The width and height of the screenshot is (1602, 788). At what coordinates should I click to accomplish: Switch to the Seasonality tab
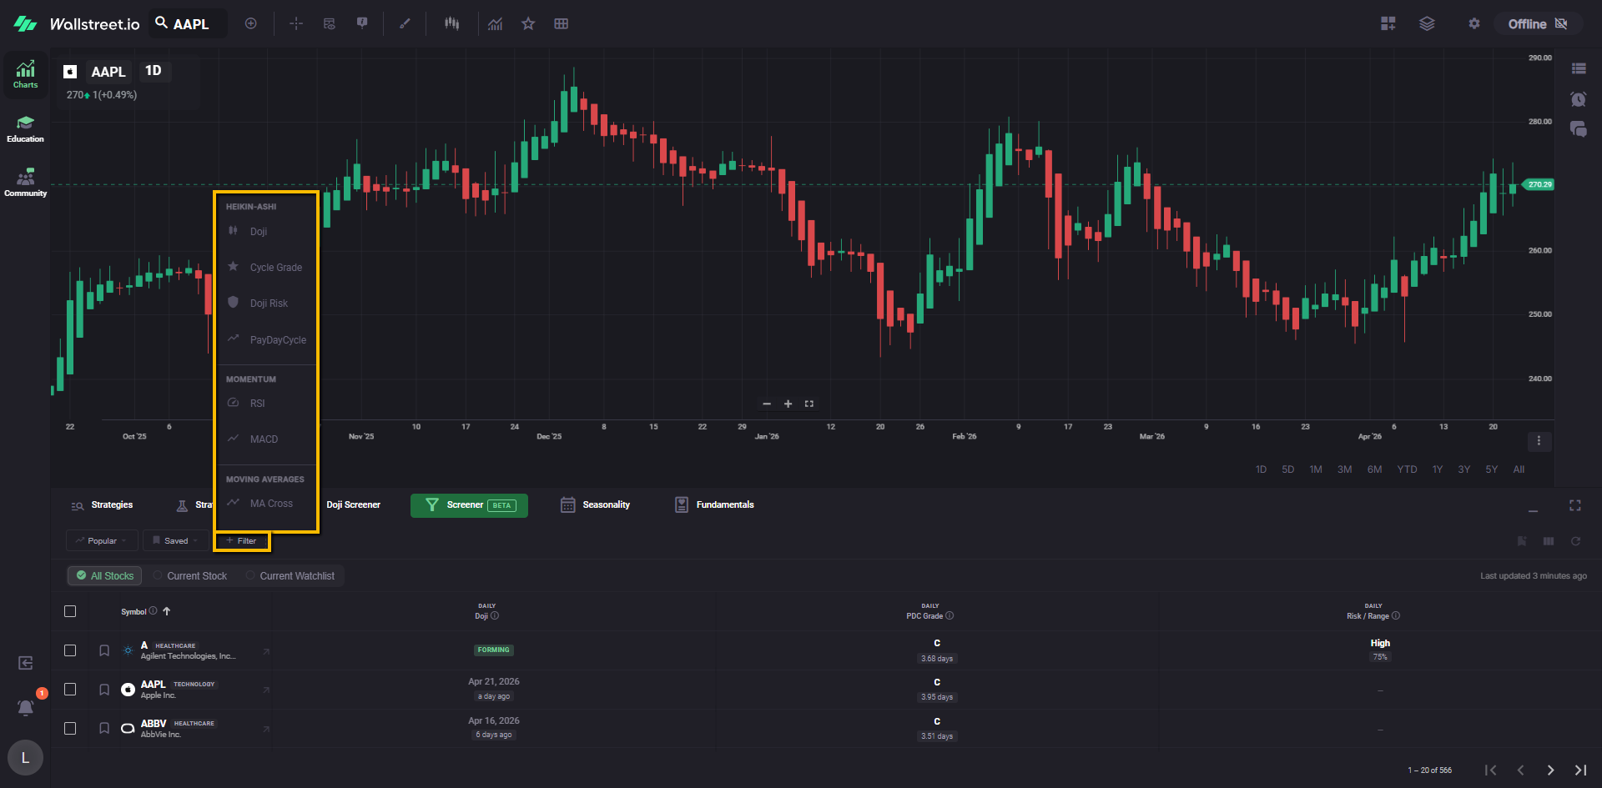pyautogui.click(x=596, y=504)
